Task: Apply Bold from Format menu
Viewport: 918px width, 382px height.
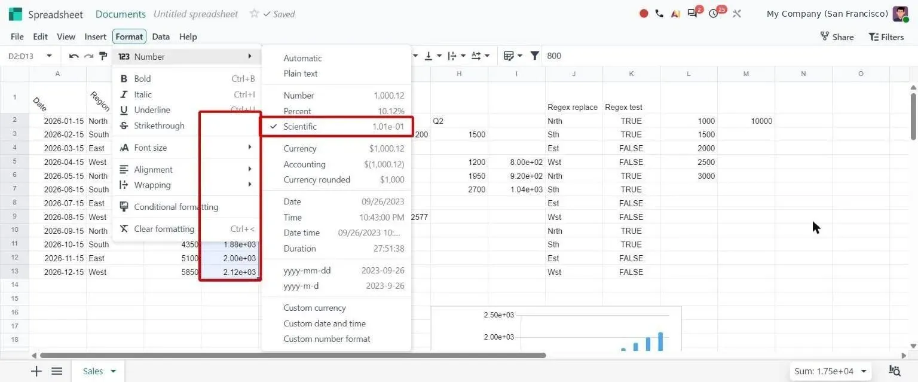Action: pos(186,79)
